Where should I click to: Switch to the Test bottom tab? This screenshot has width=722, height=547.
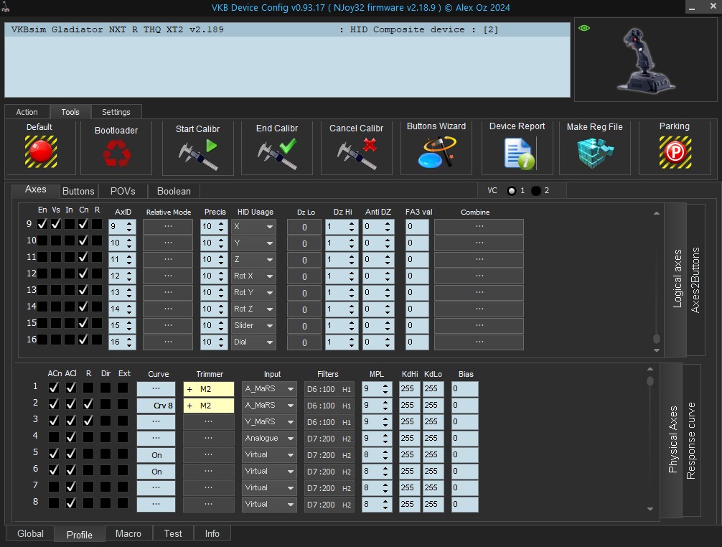(x=173, y=533)
